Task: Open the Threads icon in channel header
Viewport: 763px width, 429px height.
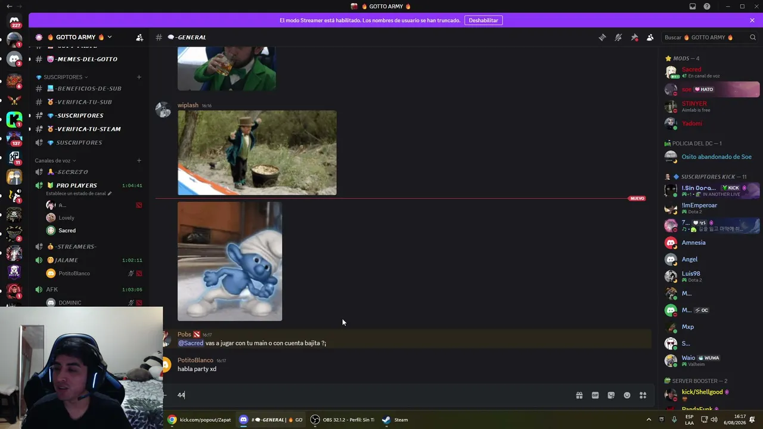Action: click(602, 38)
